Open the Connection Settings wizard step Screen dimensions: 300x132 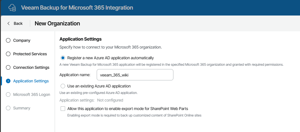(31, 67)
